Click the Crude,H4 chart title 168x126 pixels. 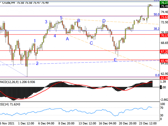(8, 3)
